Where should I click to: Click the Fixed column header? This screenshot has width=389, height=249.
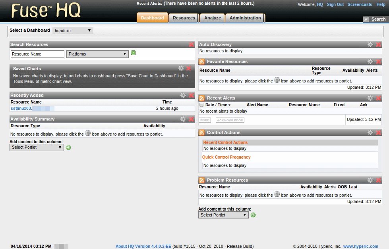coord(339,105)
